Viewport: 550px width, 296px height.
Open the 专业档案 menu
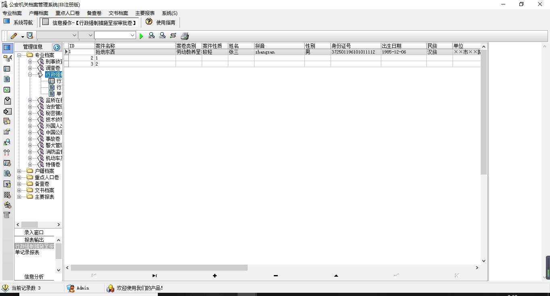click(x=12, y=13)
